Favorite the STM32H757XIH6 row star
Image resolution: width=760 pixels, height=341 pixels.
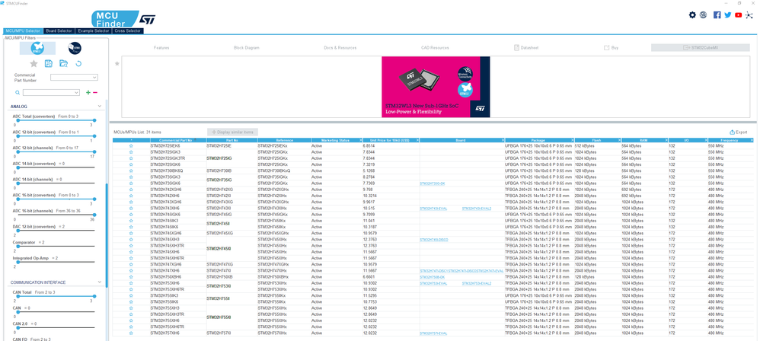tap(131, 333)
